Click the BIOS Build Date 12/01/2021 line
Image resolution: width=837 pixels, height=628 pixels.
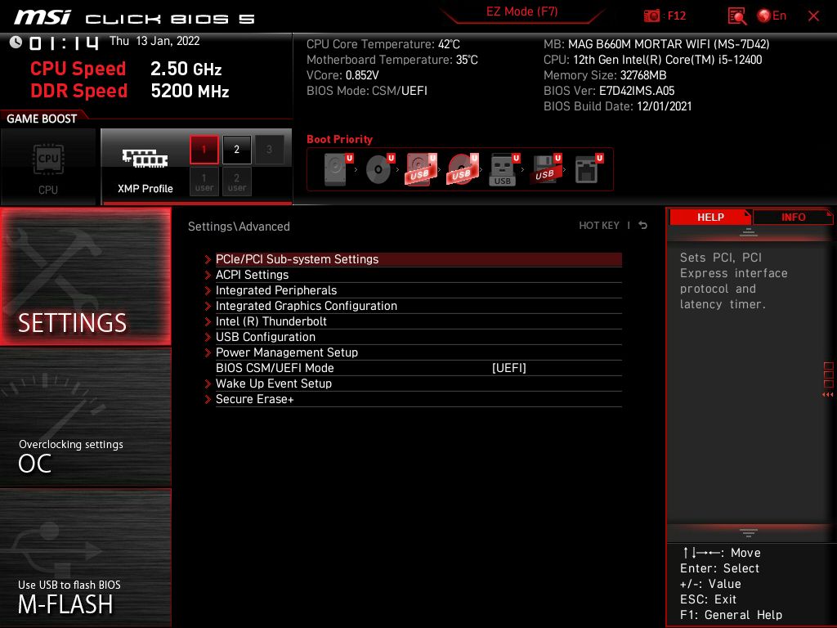click(617, 106)
